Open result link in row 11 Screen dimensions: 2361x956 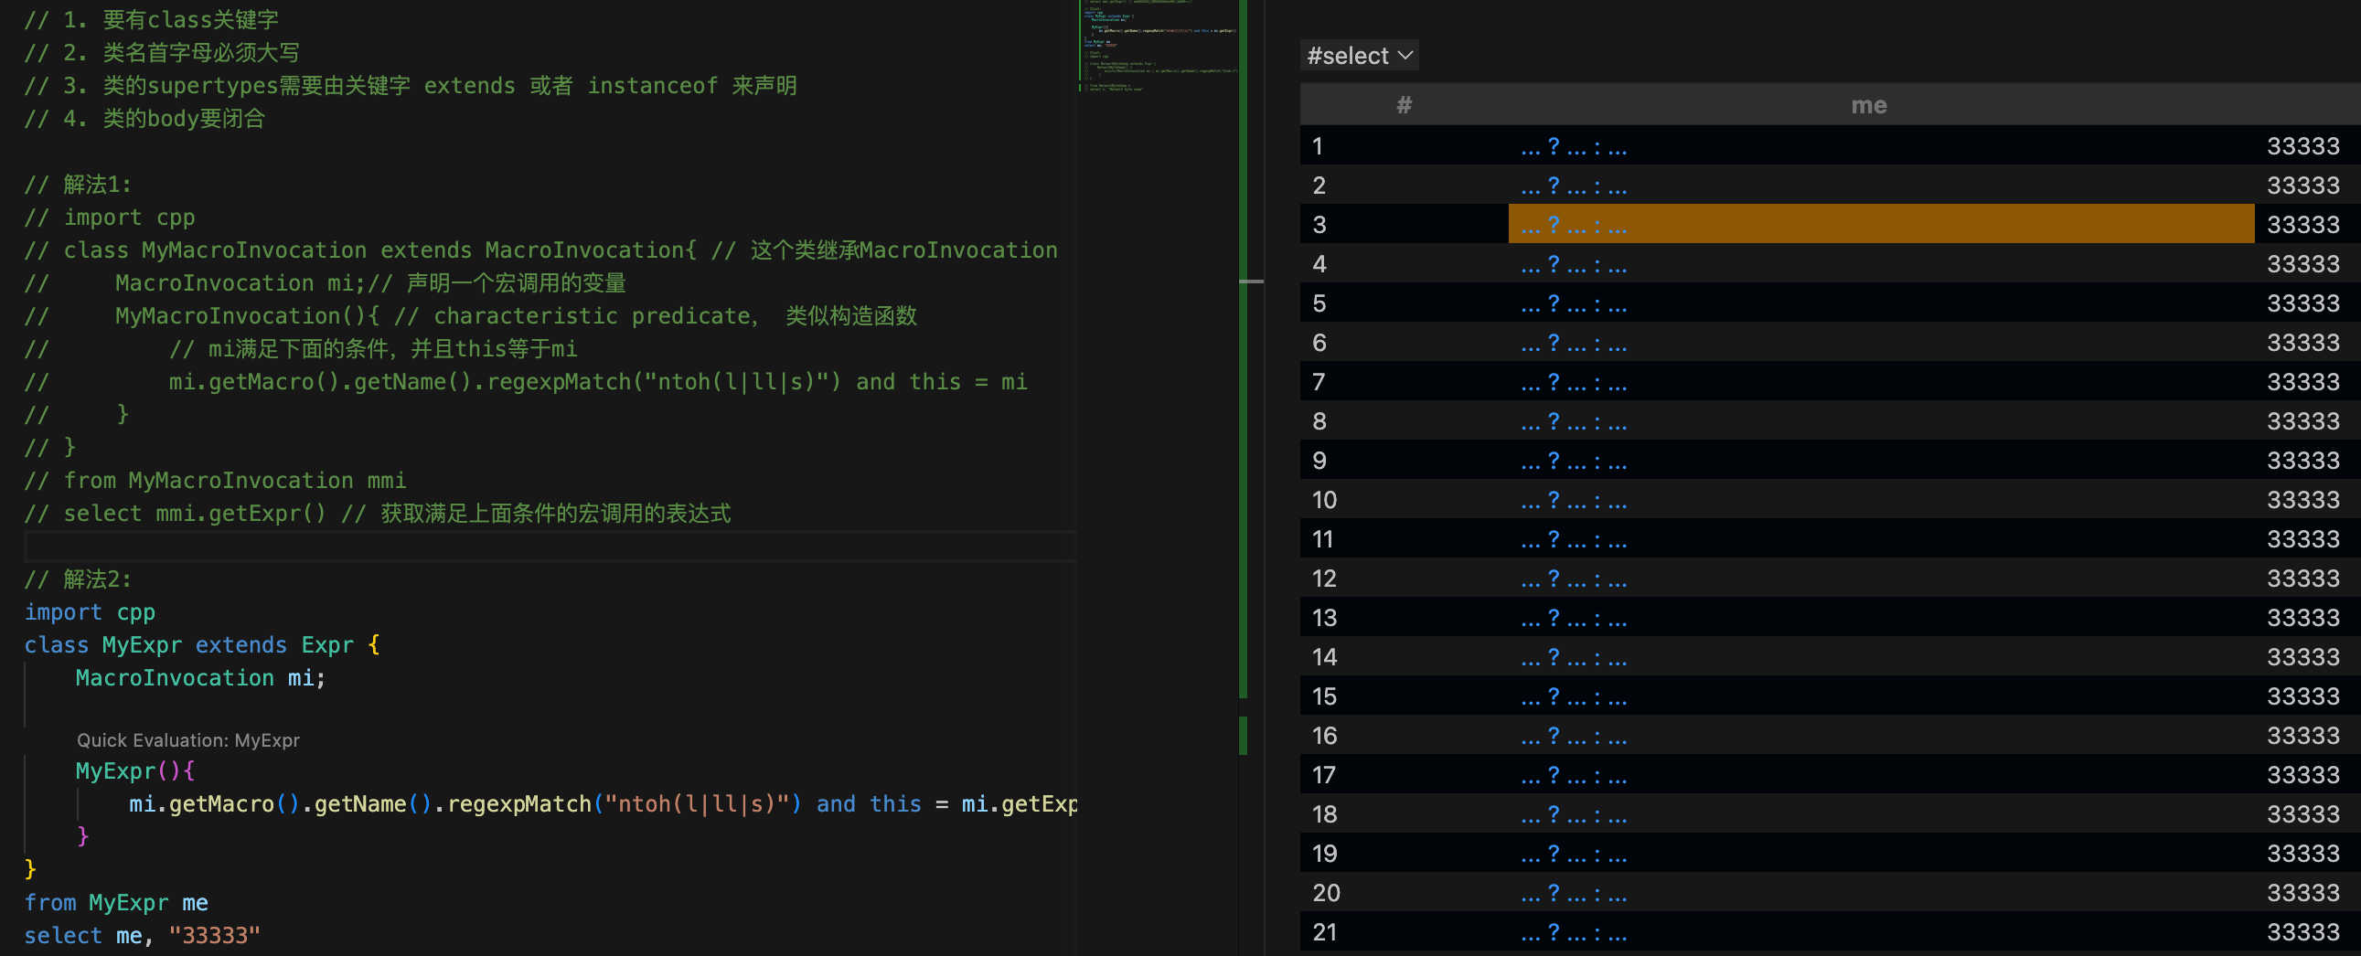(x=1573, y=540)
